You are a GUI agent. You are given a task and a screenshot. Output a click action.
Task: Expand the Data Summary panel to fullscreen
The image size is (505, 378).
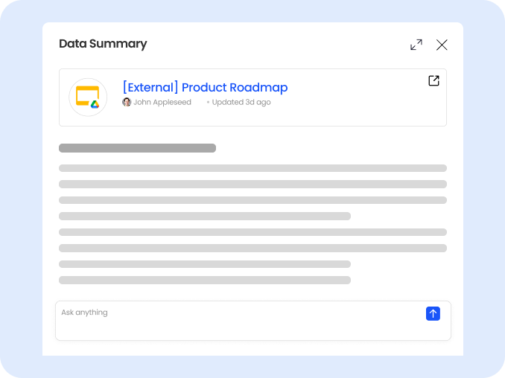click(416, 45)
